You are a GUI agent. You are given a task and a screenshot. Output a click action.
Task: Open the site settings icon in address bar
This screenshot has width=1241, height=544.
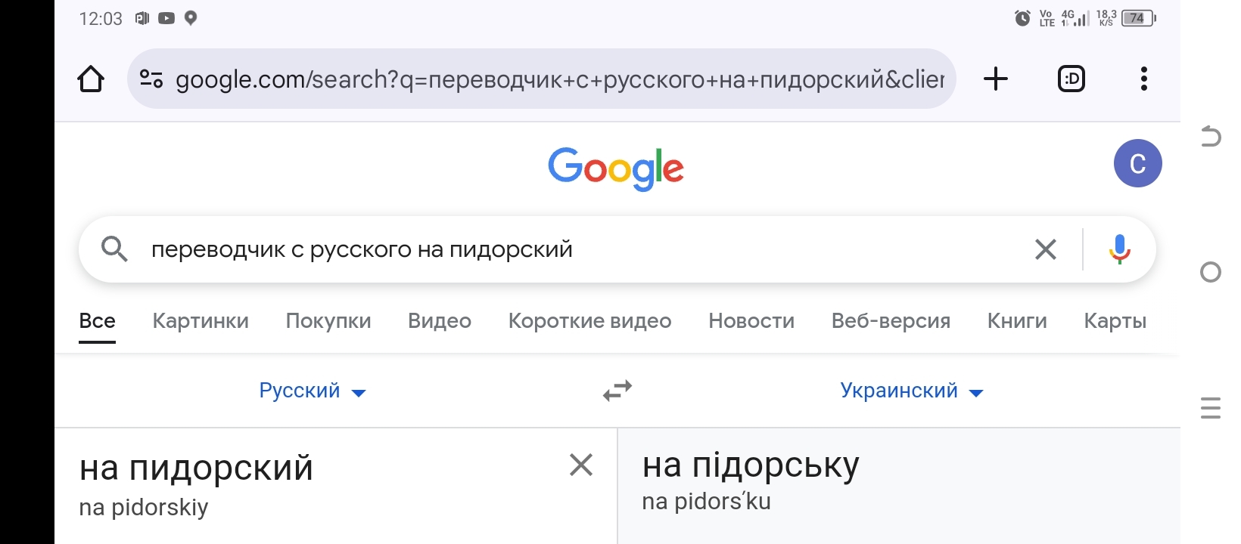click(x=151, y=79)
